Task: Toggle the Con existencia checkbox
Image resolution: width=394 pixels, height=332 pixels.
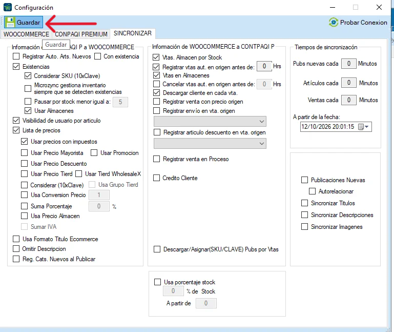Action: (97, 56)
